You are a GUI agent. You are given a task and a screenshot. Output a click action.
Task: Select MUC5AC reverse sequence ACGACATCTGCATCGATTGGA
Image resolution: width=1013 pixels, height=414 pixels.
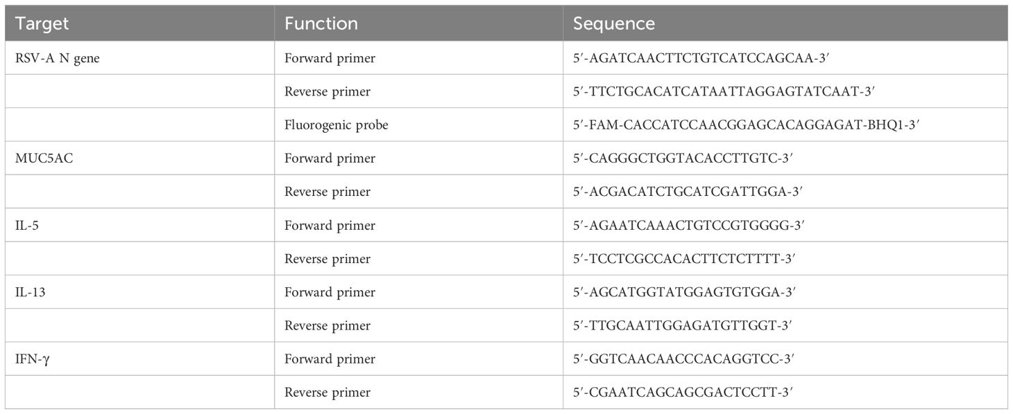683,192
